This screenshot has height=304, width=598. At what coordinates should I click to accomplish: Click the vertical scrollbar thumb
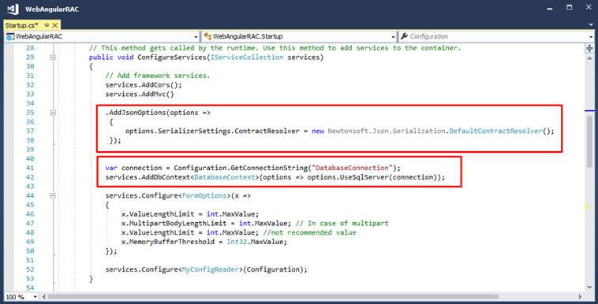(589, 141)
